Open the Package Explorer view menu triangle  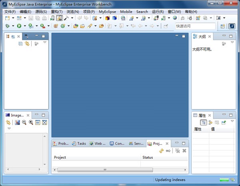pos(45,43)
